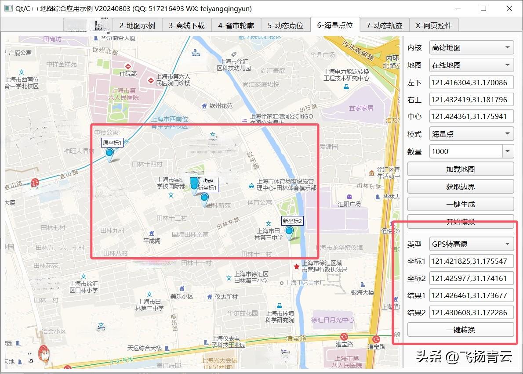Expand the 地图 dropdown showing 在线地图
Screen dimensions: 523x374
(471, 65)
